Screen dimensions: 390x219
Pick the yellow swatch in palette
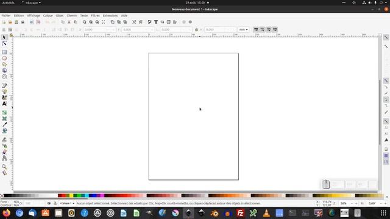pyautogui.click(x=71, y=196)
